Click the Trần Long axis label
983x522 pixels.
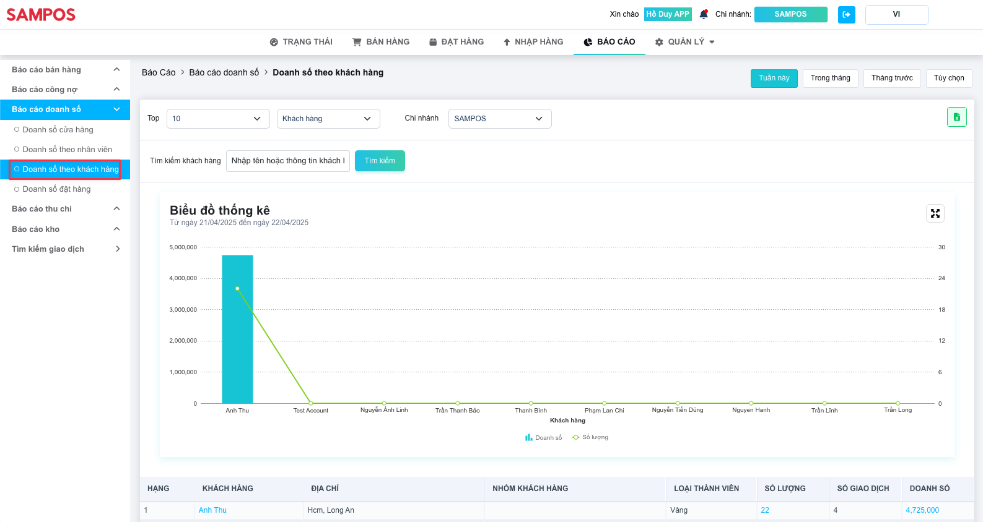pos(898,410)
